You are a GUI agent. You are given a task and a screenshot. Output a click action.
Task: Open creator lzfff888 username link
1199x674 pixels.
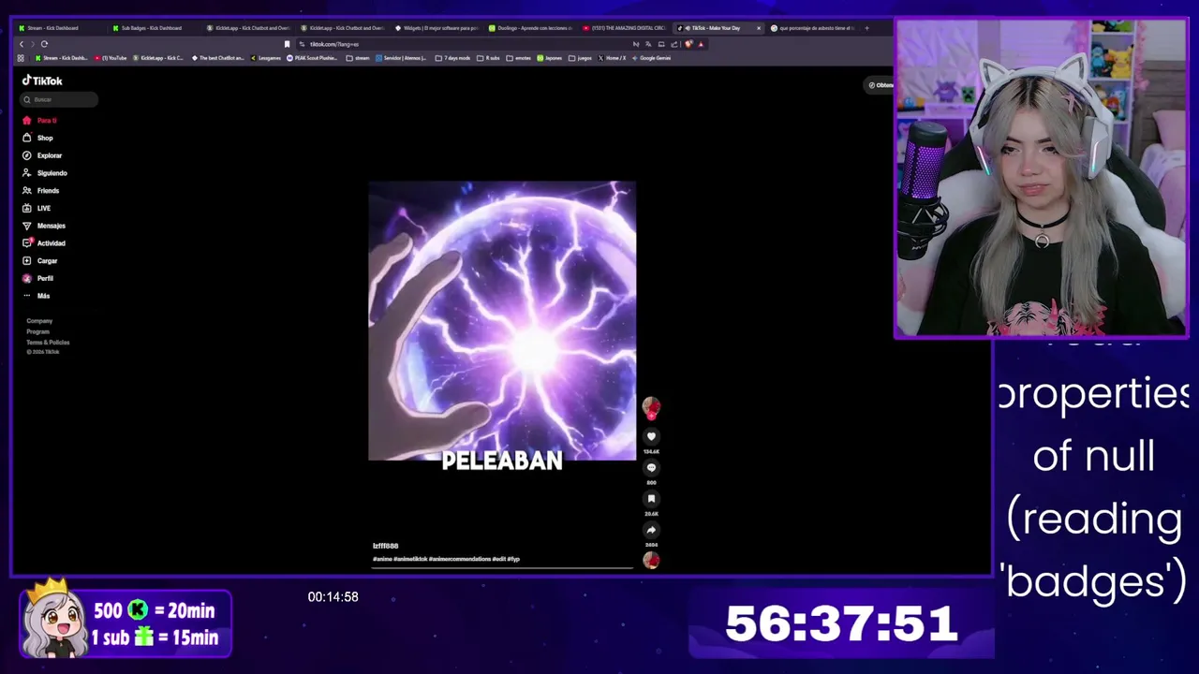385,546
